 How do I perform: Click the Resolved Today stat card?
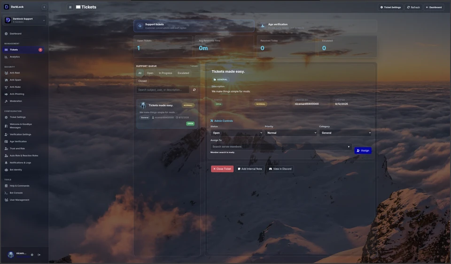tap(286, 46)
